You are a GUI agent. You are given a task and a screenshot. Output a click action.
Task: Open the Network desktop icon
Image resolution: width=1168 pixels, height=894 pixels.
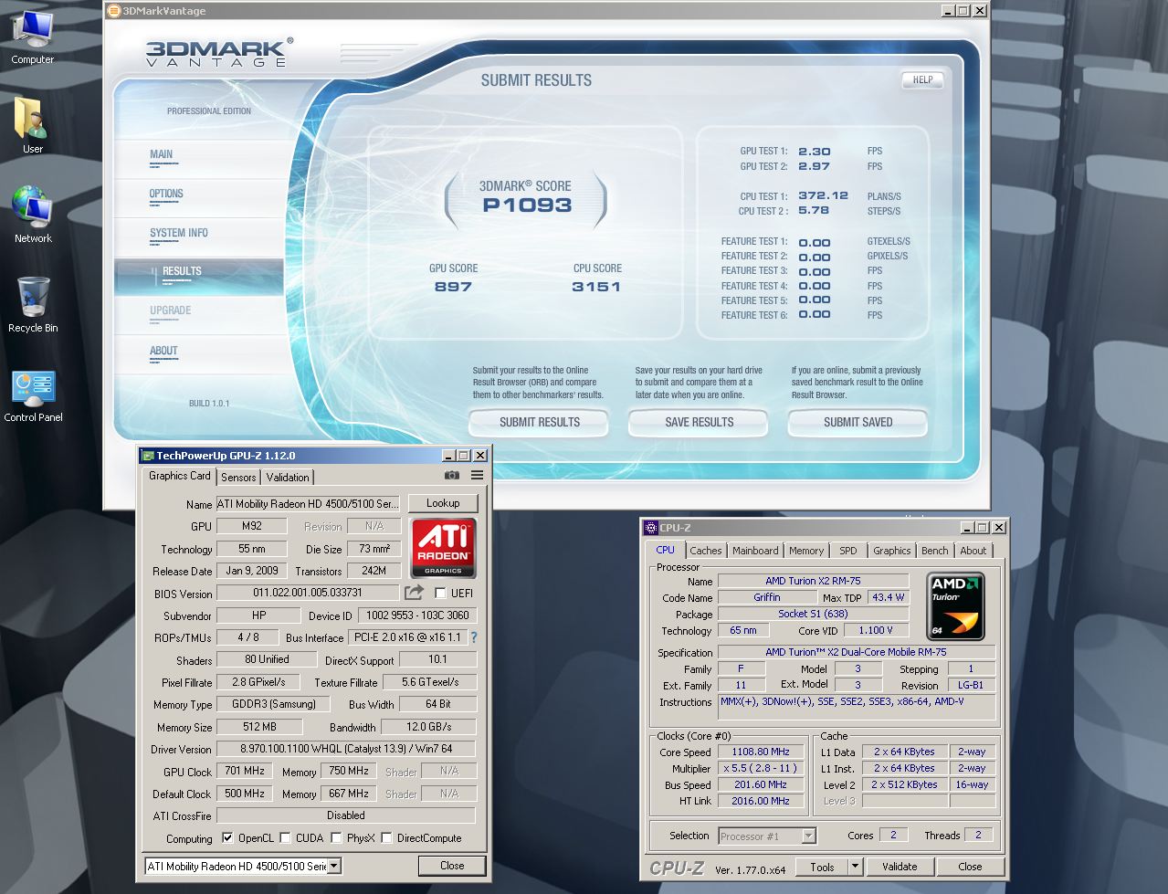[32, 216]
